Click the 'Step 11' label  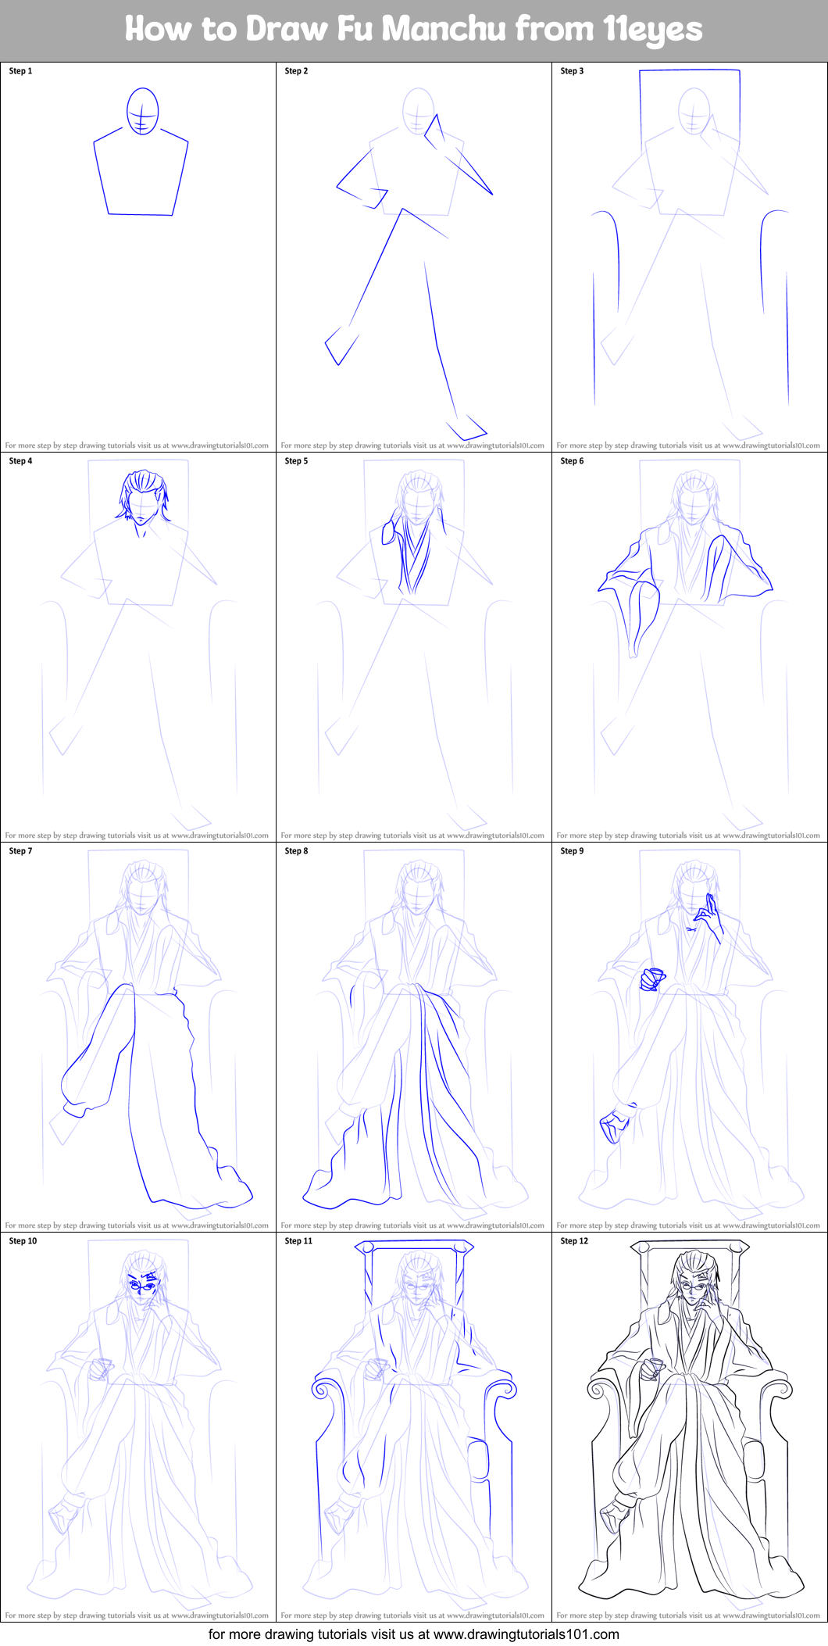pyautogui.click(x=298, y=1241)
